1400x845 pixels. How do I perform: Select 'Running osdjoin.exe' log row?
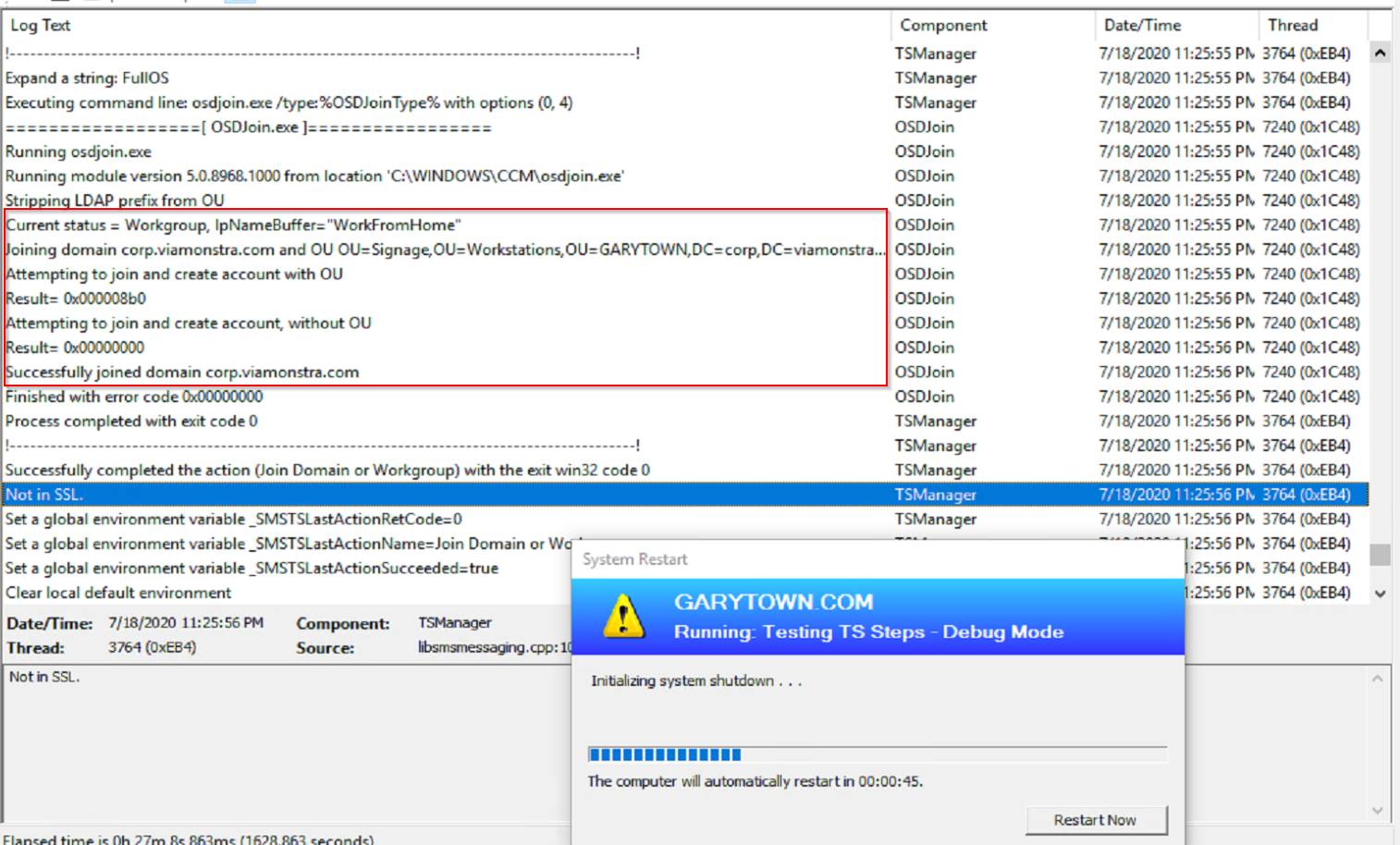point(79,152)
